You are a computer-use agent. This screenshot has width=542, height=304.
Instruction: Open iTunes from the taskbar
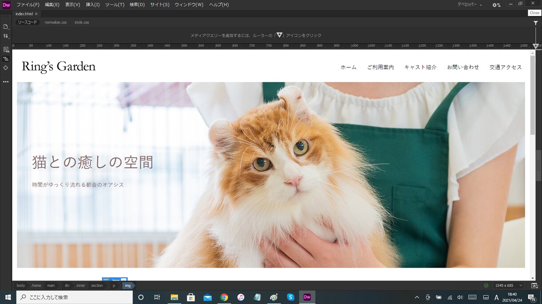(x=241, y=297)
